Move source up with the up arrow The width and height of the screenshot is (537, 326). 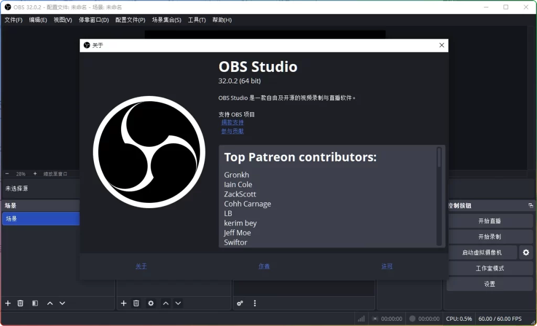(x=165, y=303)
